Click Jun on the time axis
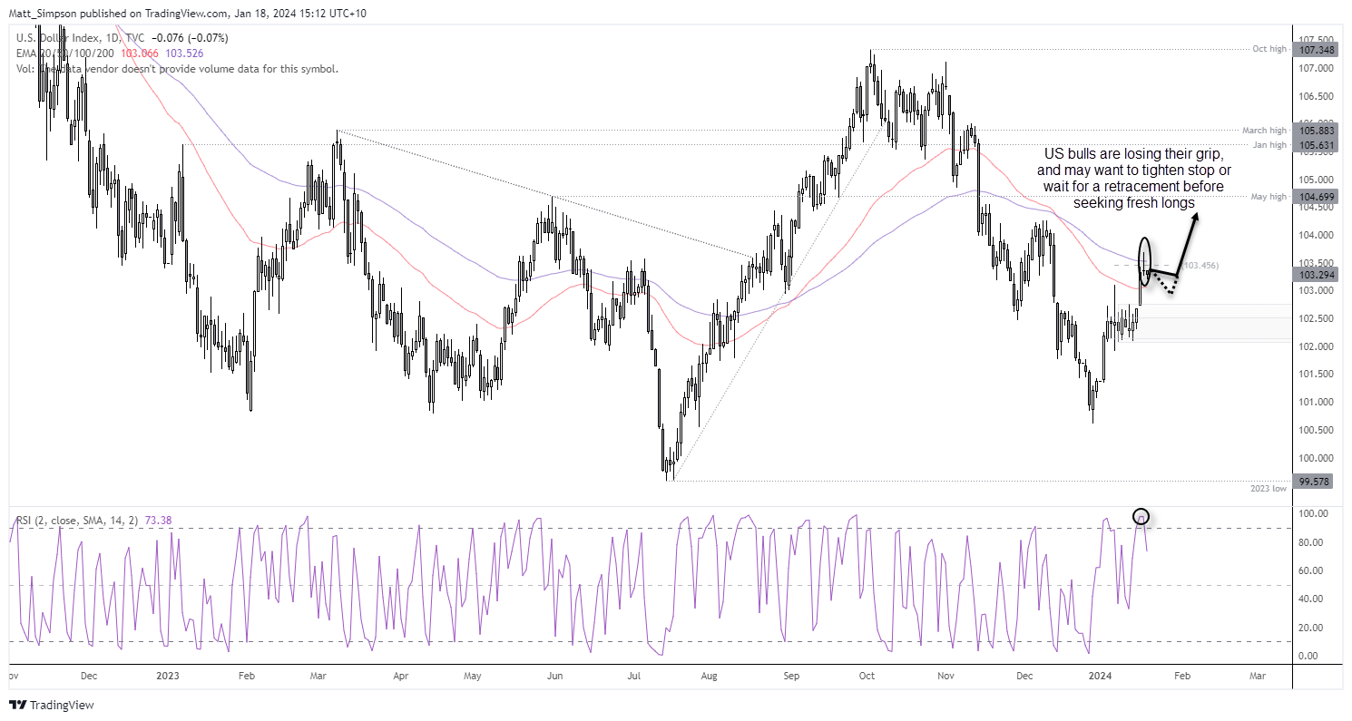 [555, 677]
